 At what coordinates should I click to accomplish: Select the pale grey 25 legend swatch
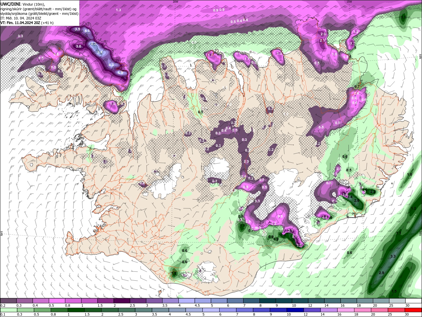[x=397, y=301]
